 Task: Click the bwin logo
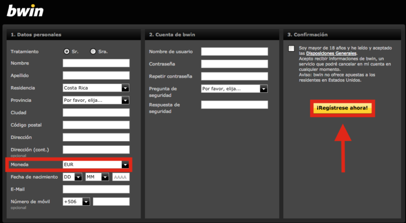click(x=25, y=11)
